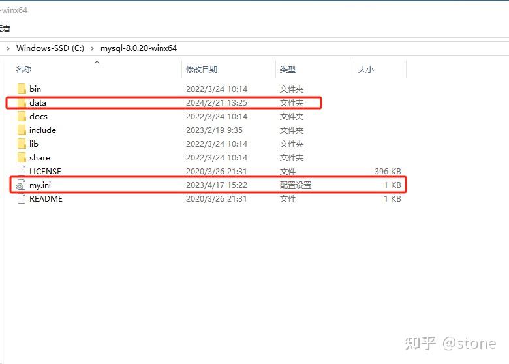Select the my.ini file name
The width and height of the screenshot is (509, 364).
[x=40, y=185]
